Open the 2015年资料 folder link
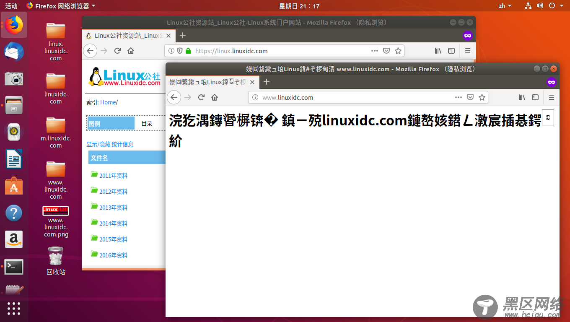The image size is (570, 322). click(x=113, y=239)
